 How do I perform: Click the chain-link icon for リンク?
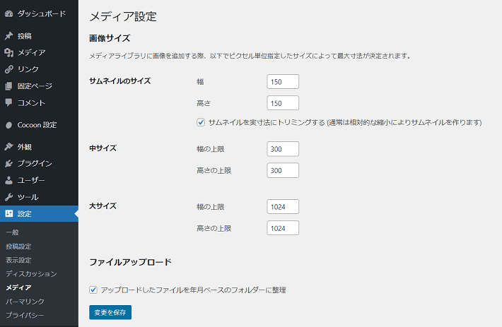9,69
